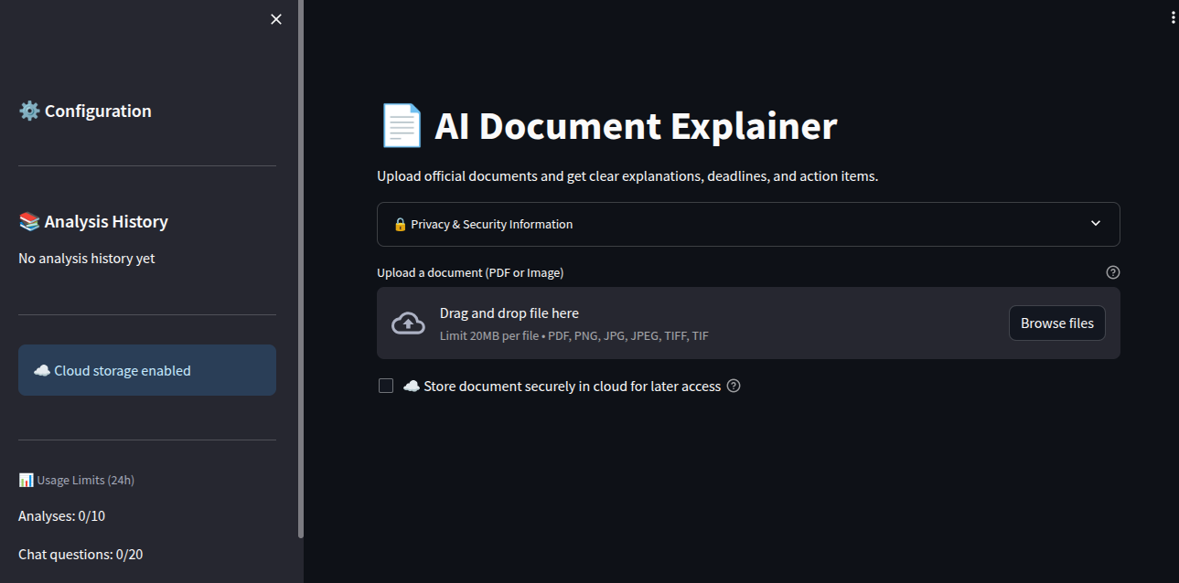The height and width of the screenshot is (583, 1179).
Task: Click the 'No analysis history yet' text
Action: point(87,259)
